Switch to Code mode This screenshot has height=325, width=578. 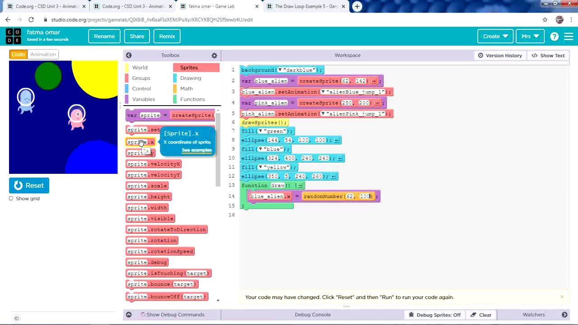[18, 54]
